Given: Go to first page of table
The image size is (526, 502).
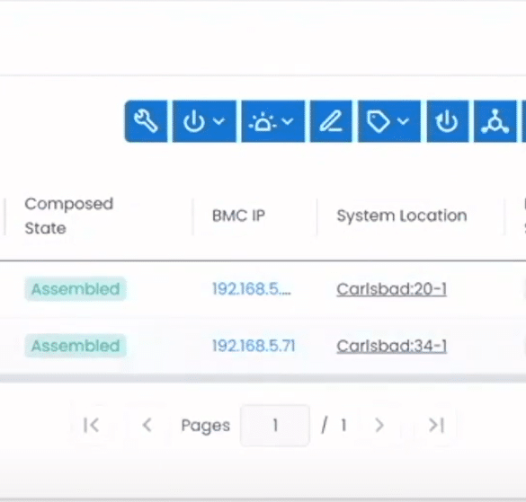Looking at the screenshot, I should tap(91, 426).
